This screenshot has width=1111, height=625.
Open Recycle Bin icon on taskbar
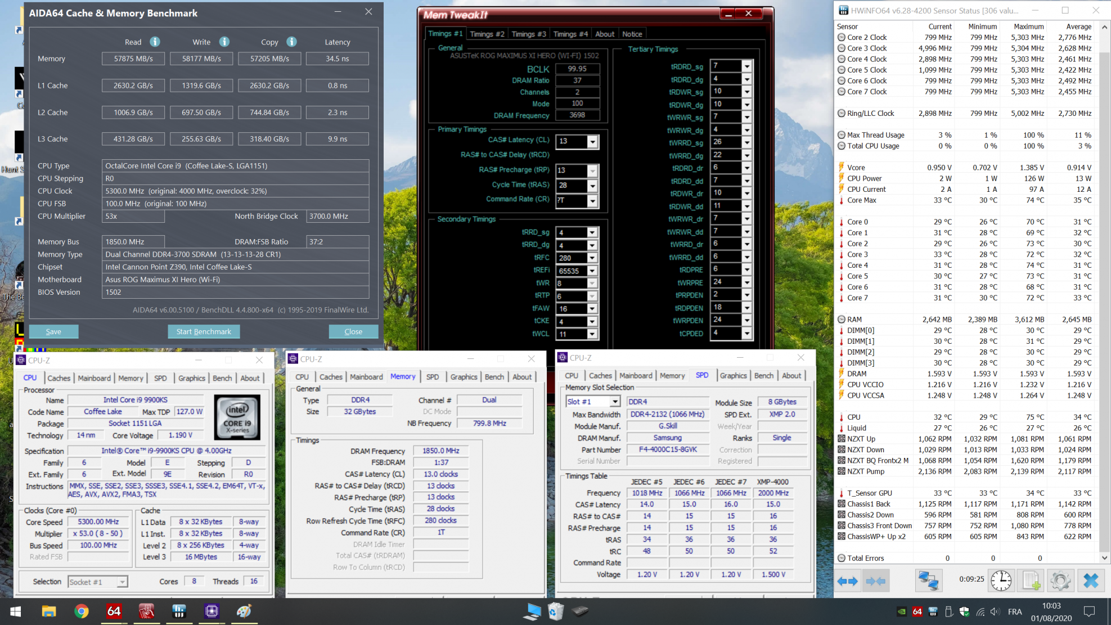tap(556, 611)
